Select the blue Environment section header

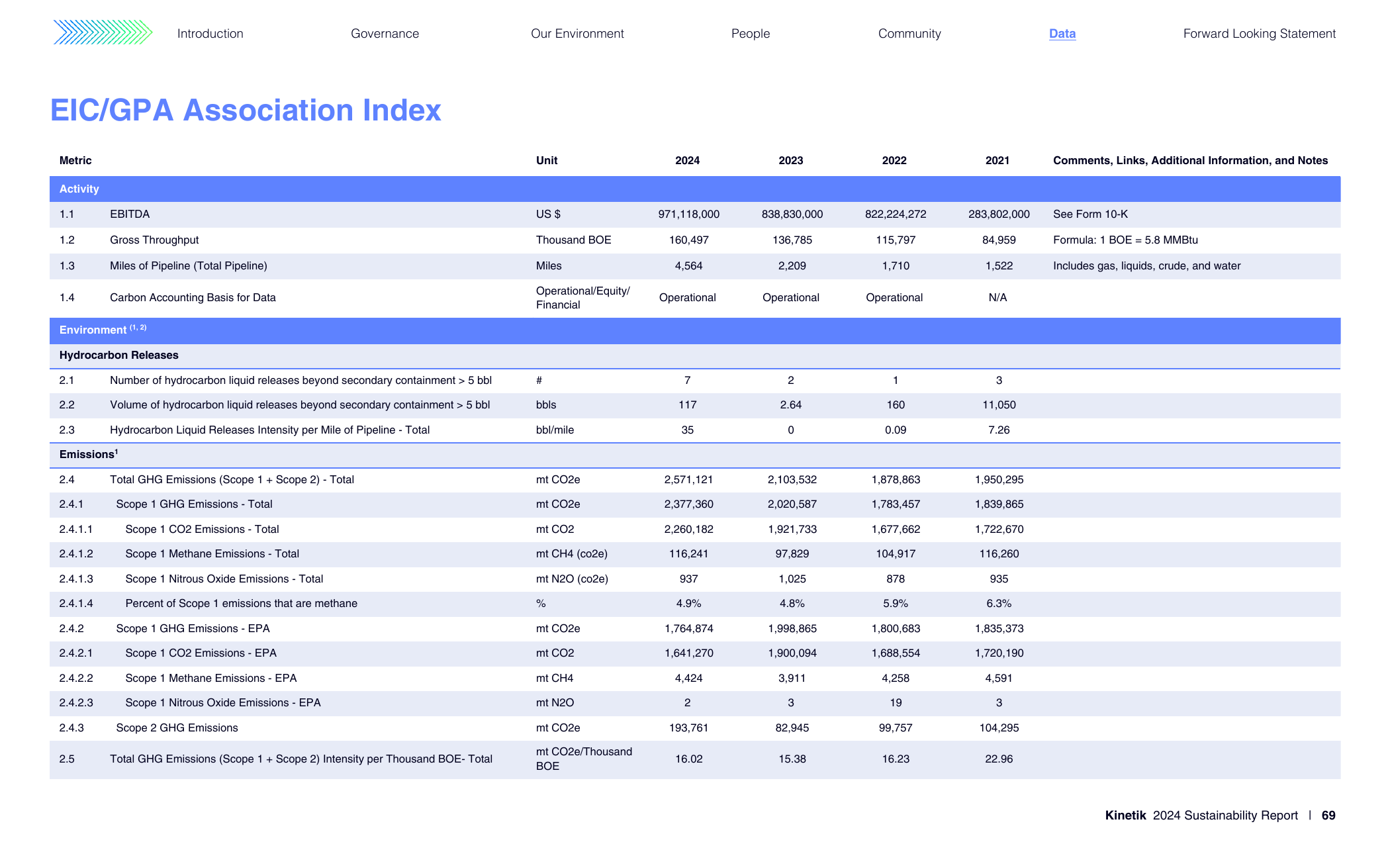695,330
